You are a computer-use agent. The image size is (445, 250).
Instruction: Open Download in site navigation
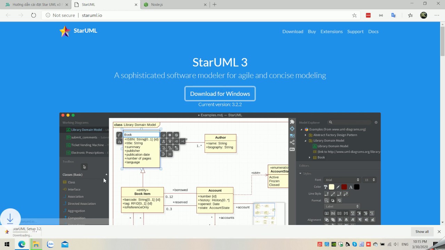coord(293,32)
